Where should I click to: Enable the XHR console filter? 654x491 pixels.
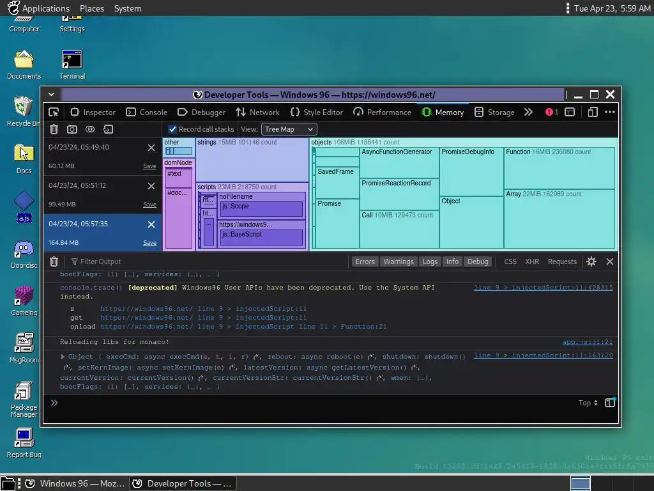point(532,261)
